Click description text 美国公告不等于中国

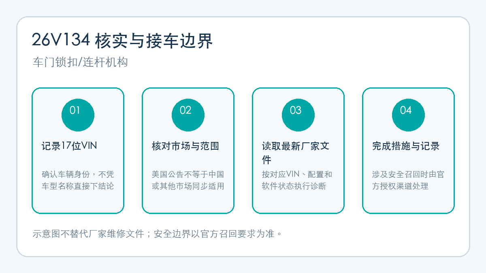(188, 175)
